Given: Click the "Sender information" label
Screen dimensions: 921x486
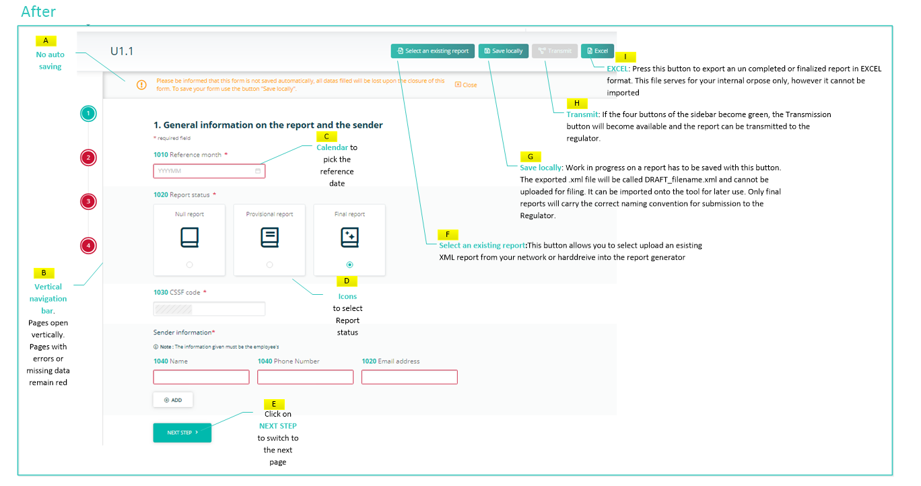Looking at the screenshot, I should tap(184, 333).
